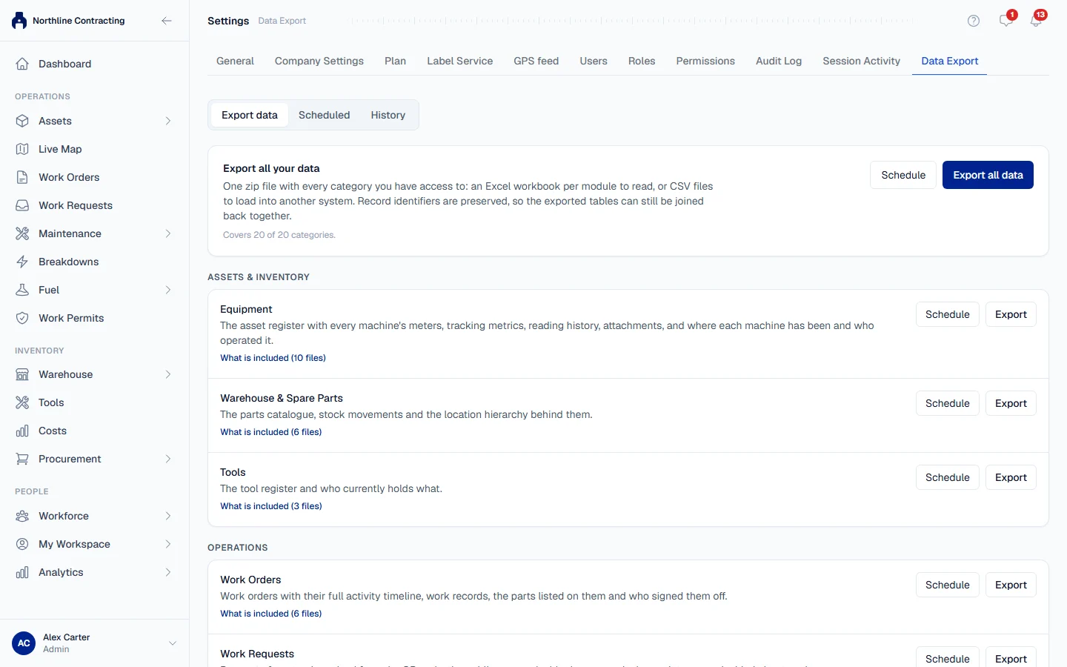Screen dimensions: 1067x667
Task: Click the Fuel sidebar icon
Action: [22, 290]
